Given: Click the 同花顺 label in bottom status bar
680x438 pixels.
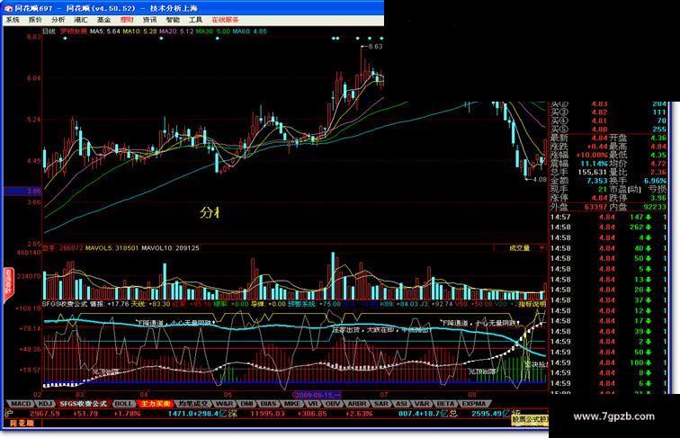Looking at the screenshot, I should [22, 423].
